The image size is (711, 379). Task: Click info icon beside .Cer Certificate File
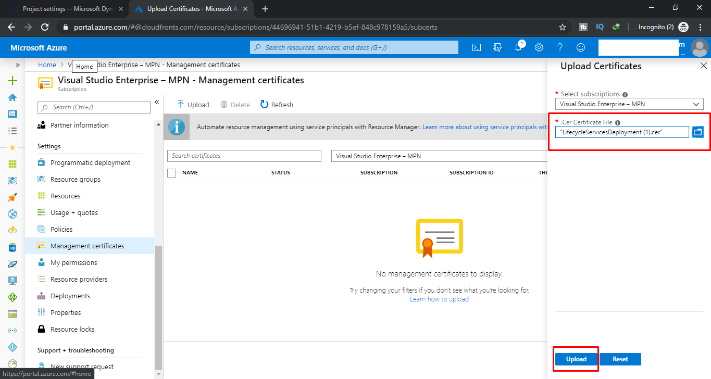(x=618, y=123)
